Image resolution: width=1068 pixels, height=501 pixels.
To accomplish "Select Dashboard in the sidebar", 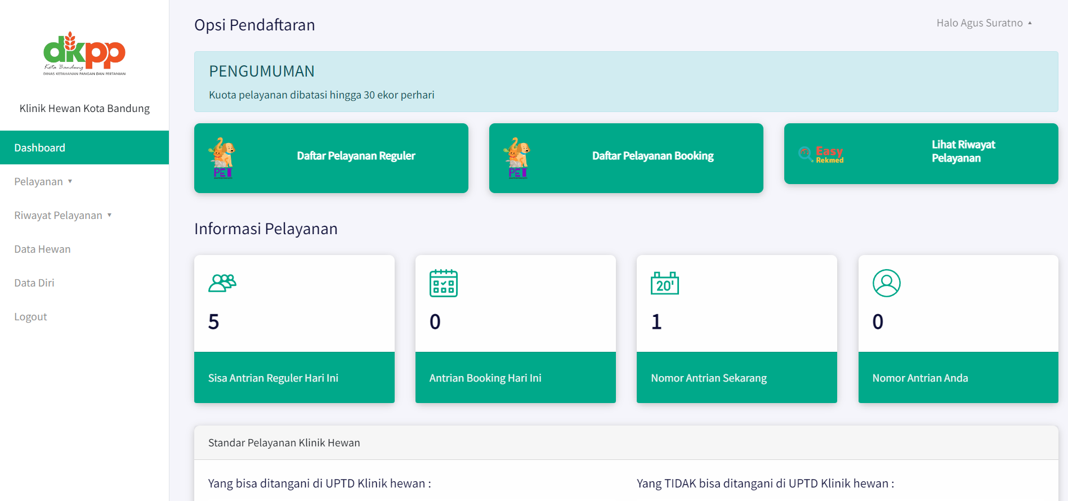I will click(x=40, y=147).
